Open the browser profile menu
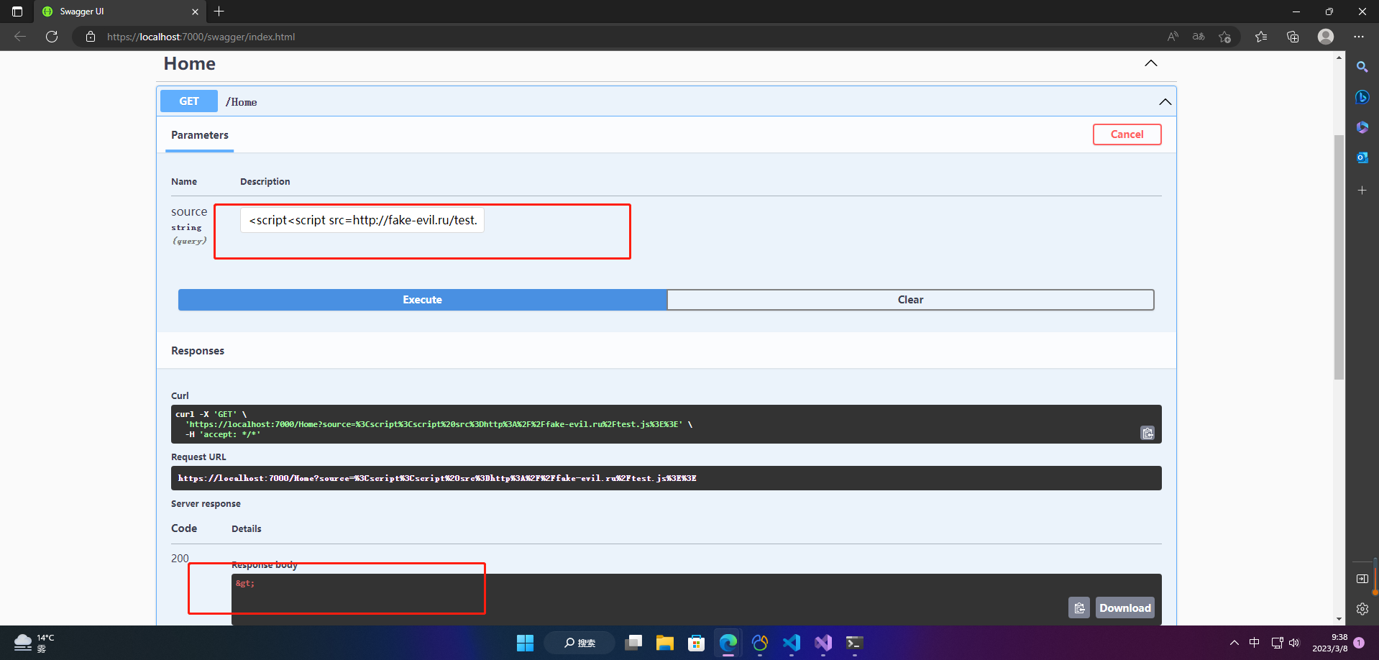 tap(1326, 37)
